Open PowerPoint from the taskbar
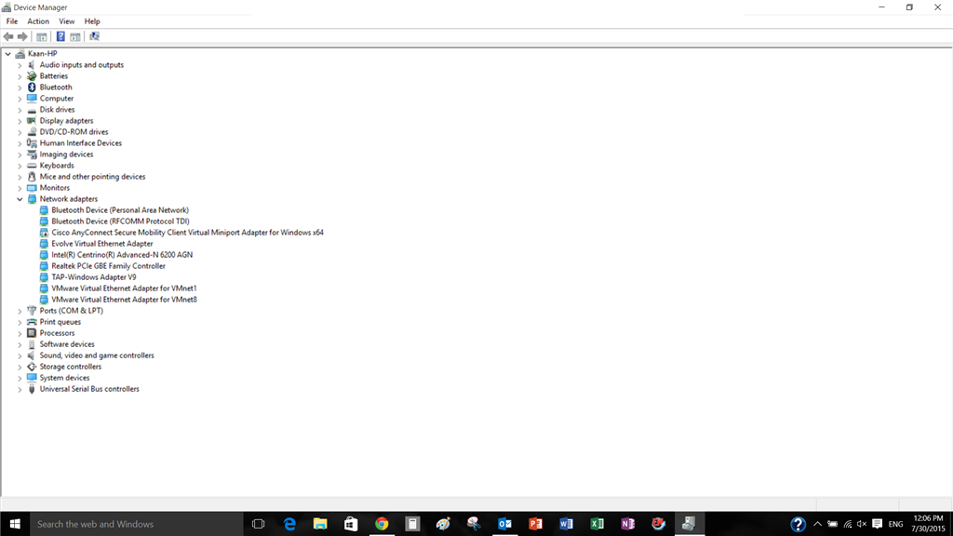Screen dimensions: 953x536 (x=535, y=524)
